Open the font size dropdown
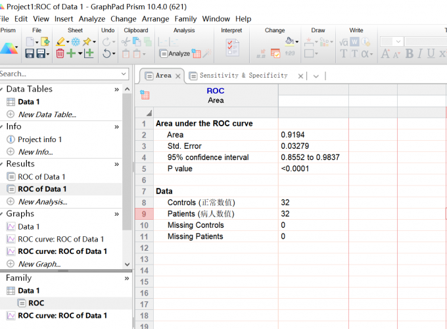 point(398,42)
